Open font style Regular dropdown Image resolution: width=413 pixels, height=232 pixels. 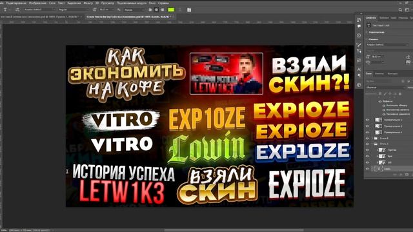(74, 10)
